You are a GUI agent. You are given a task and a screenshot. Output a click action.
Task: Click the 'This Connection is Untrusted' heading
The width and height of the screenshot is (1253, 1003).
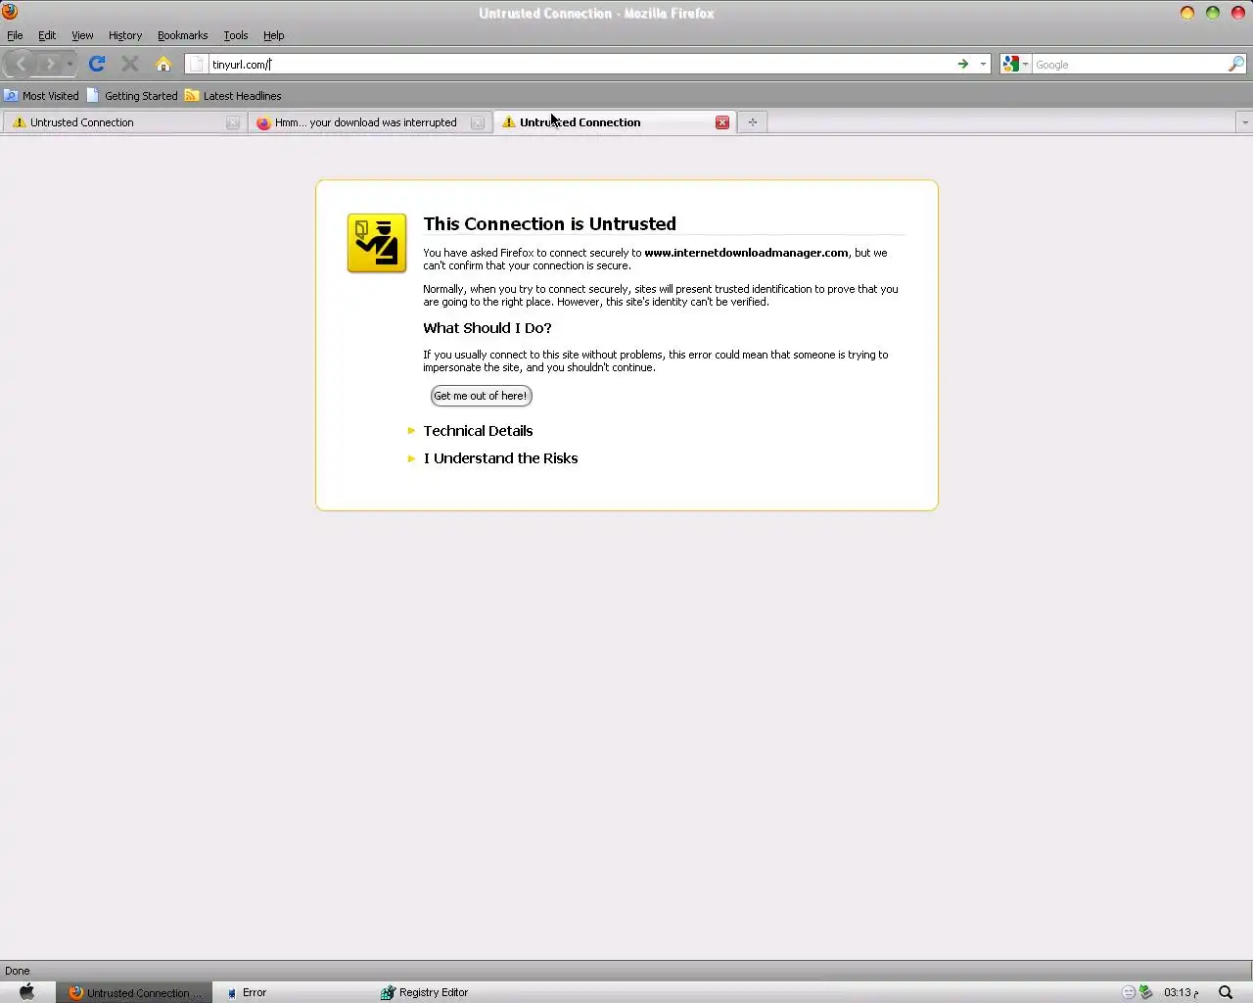pos(550,223)
